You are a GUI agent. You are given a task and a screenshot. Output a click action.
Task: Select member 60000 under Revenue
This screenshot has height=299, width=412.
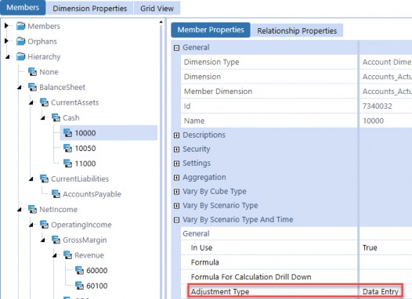tap(97, 270)
